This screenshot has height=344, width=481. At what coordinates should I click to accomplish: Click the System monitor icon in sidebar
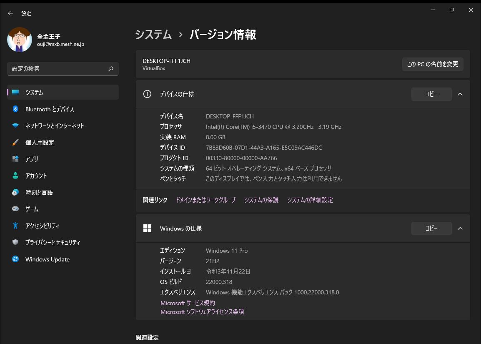pyautogui.click(x=15, y=92)
